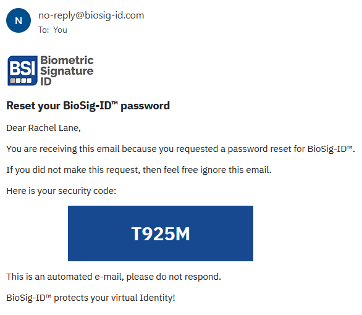Screen dimensions: 362x315
Task: Click the 'Signature' word in the logo
Action: click(67, 71)
